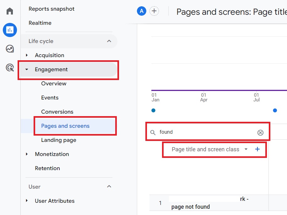Open the Events report

(50, 98)
